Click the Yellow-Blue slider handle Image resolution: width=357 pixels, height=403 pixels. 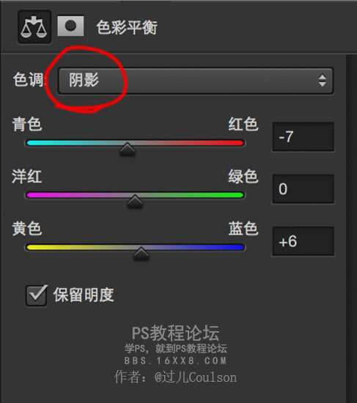coord(141,254)
